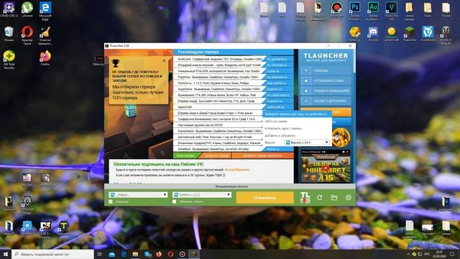This screenshot has height=259, width=460.
Task: Open Task View on the taskbar
Action: point(99,254)
